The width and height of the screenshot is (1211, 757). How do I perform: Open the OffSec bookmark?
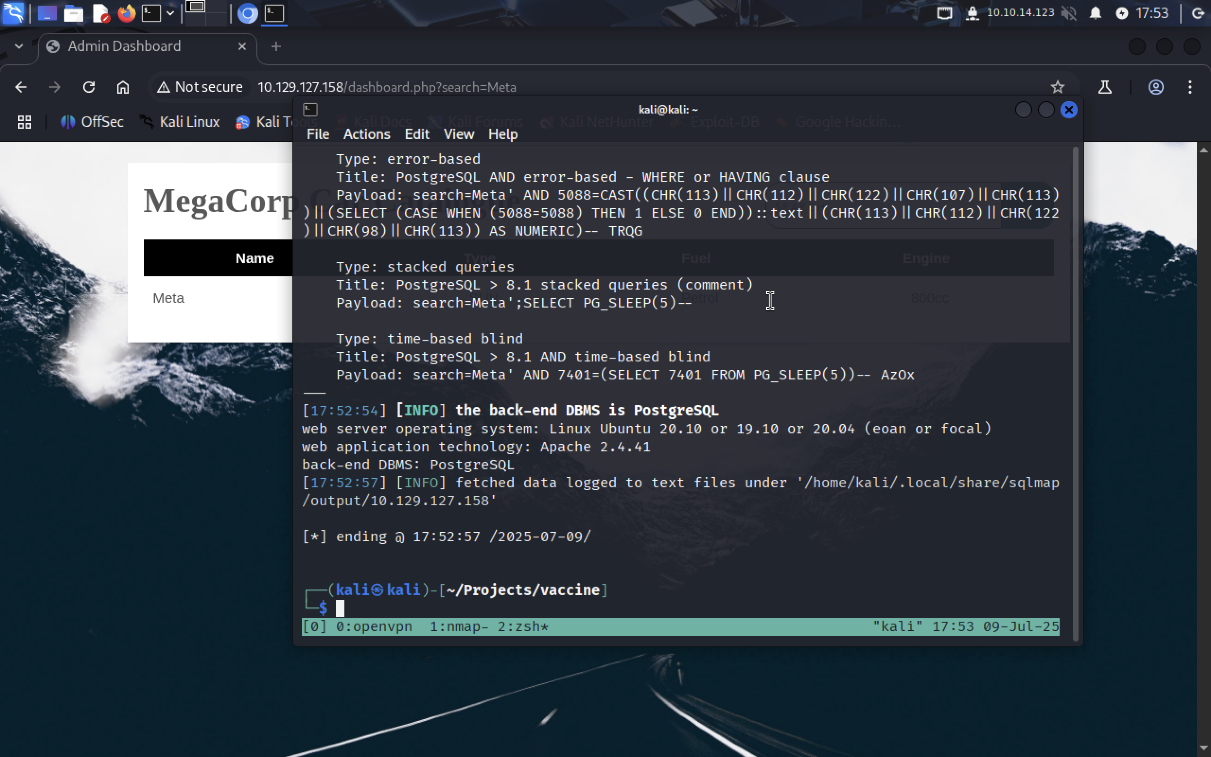pyautogui.click(x=92, y=122)
